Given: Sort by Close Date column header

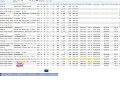Looking at the screenshot, I should (96, 4).
